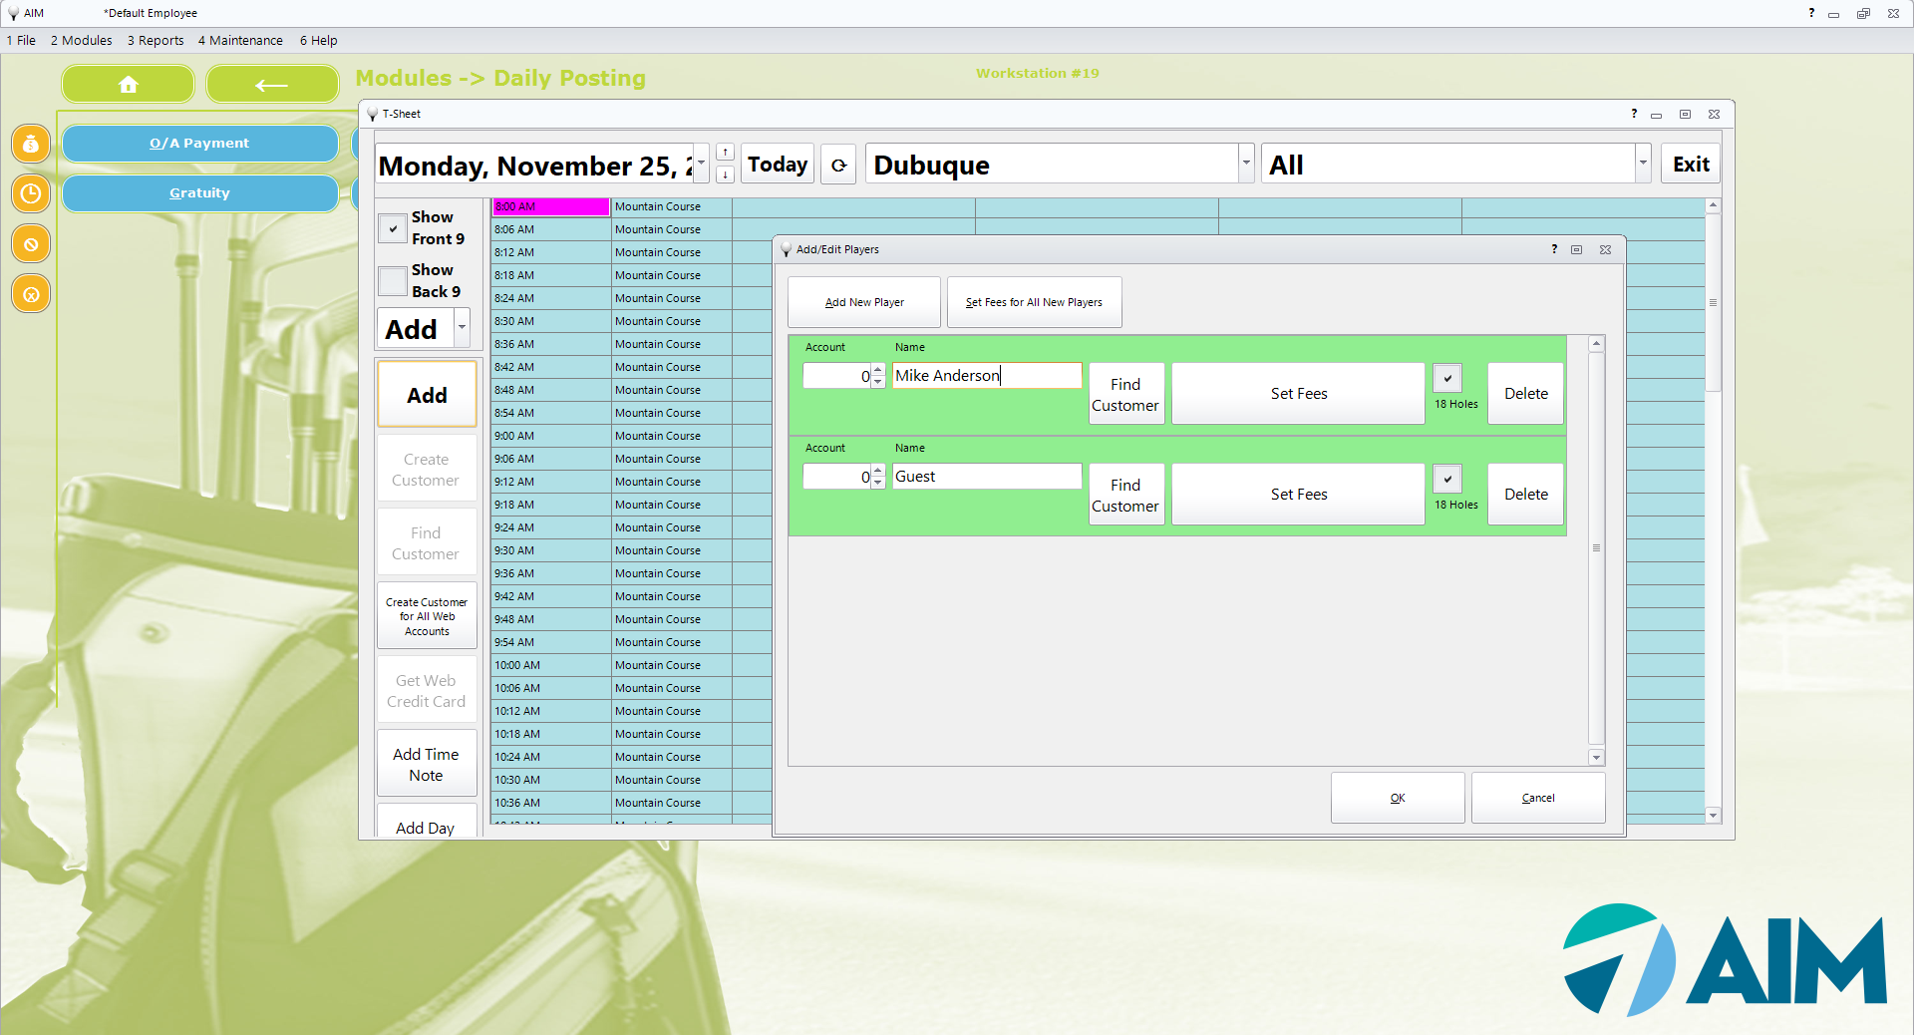1914x1035 pixels.
Task: Uncheck 18 Holes for Mike Anderson
Action: pos(1446,378)
